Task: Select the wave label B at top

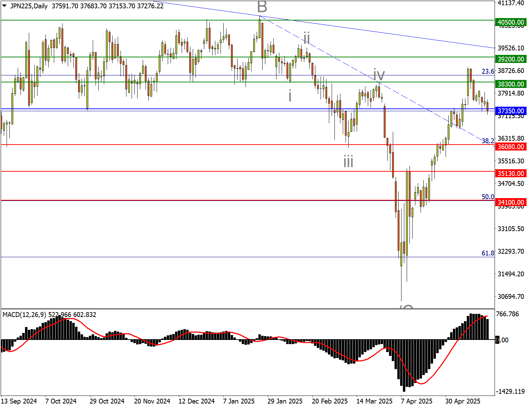Action: (262, 7)
